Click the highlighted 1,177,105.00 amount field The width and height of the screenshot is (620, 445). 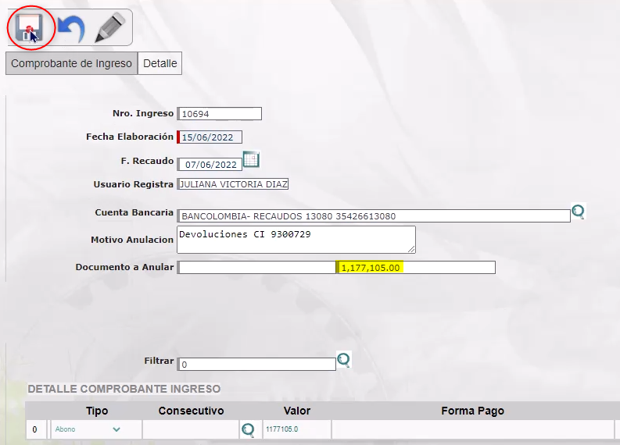click(x=416, y=268)
